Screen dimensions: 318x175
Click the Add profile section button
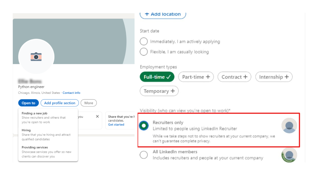click(x=60, y=103)
